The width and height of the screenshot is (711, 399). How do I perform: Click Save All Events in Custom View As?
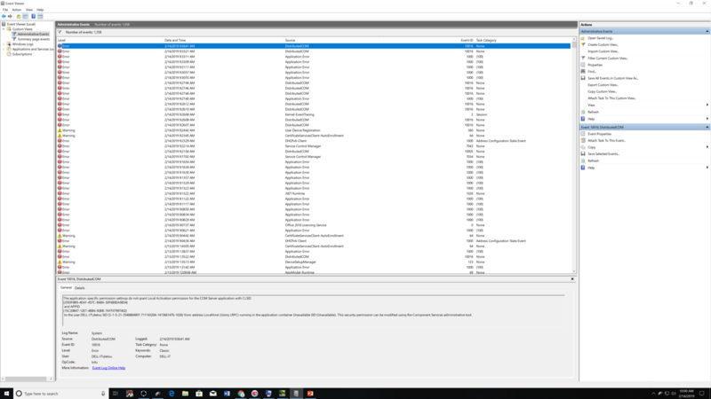[x=612, y=78]
